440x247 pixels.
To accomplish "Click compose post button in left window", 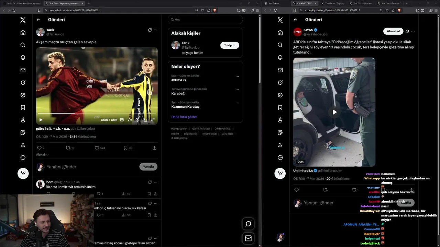I will 23,173.
